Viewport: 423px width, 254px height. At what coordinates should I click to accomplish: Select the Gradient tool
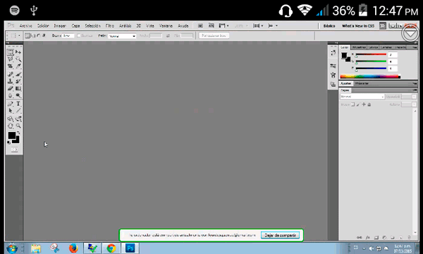(18, 88)
